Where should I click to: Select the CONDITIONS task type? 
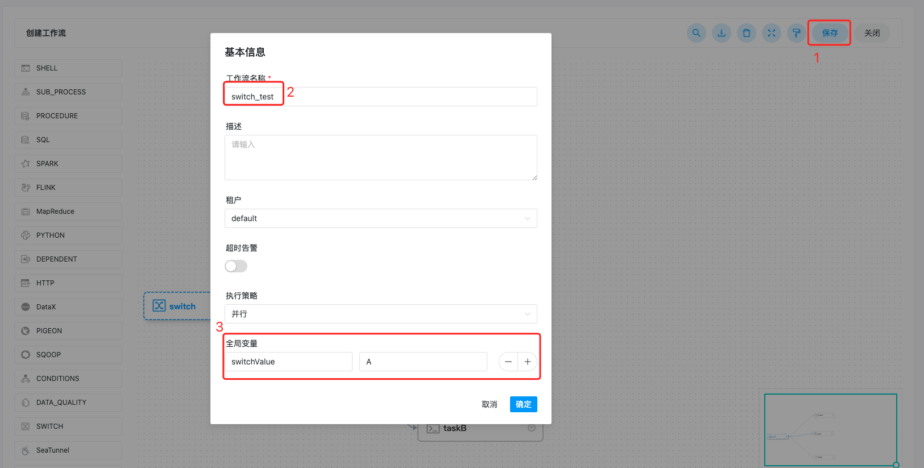point(68,379)
